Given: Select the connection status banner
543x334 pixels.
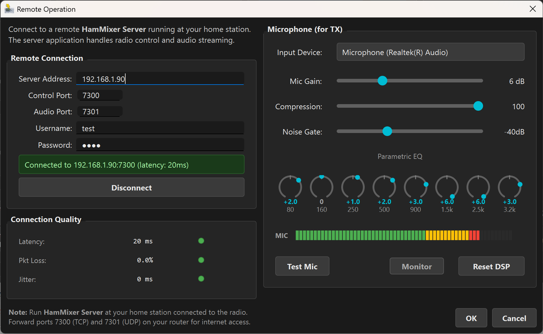Looking at the screenshot, I should (x=132, y=165).
